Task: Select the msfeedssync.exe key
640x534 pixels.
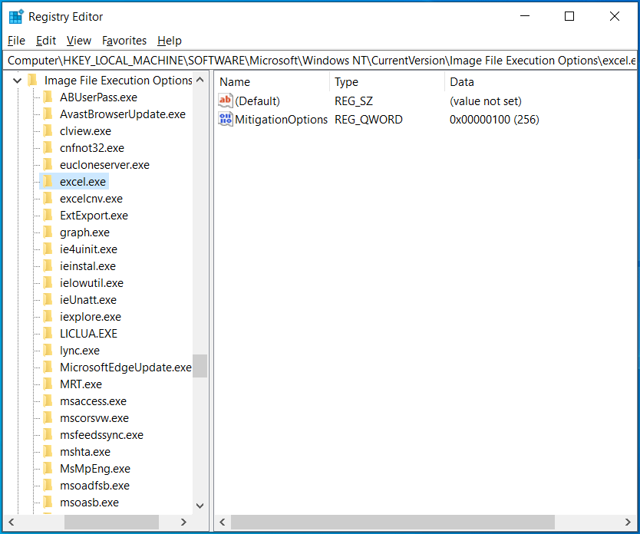Action: coord(101,435)
